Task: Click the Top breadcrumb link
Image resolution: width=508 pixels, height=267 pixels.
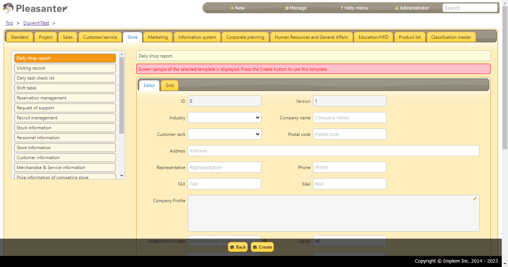Action: point(9,23)
